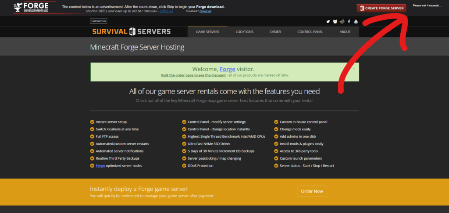Open the Order menu item

275,31
